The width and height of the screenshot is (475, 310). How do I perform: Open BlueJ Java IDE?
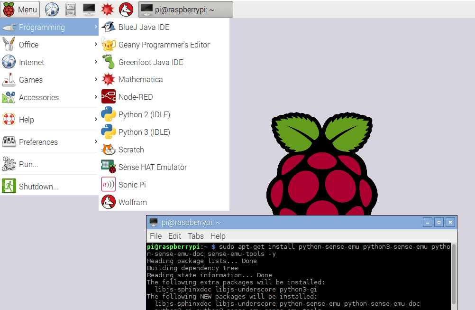click(x=144, y=27)
